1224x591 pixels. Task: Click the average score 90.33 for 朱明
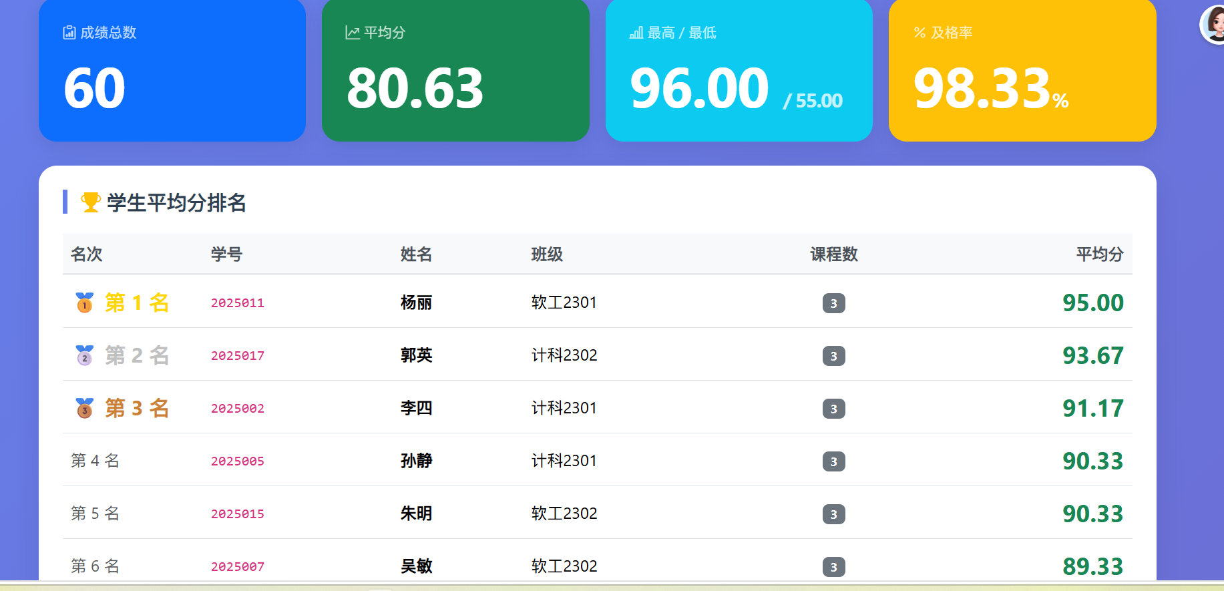click(1093, 514)
